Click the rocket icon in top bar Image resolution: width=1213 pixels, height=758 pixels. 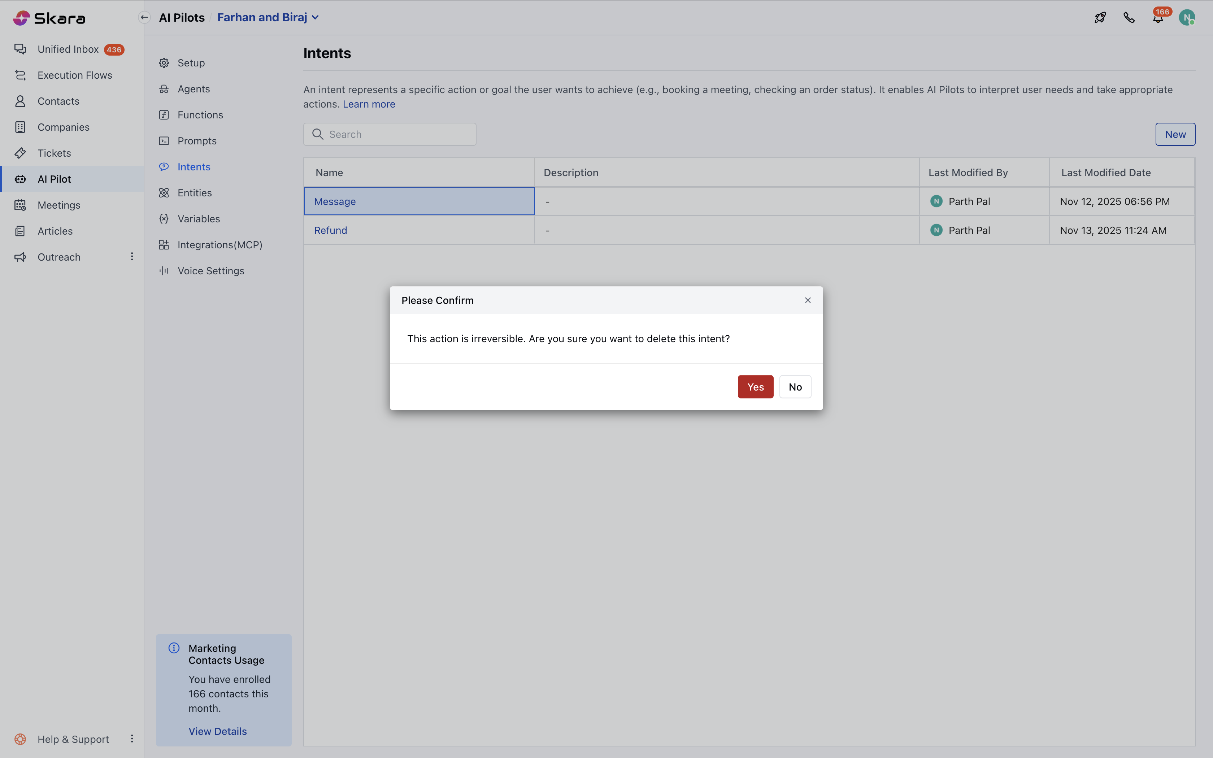(x=1100, y=18)
